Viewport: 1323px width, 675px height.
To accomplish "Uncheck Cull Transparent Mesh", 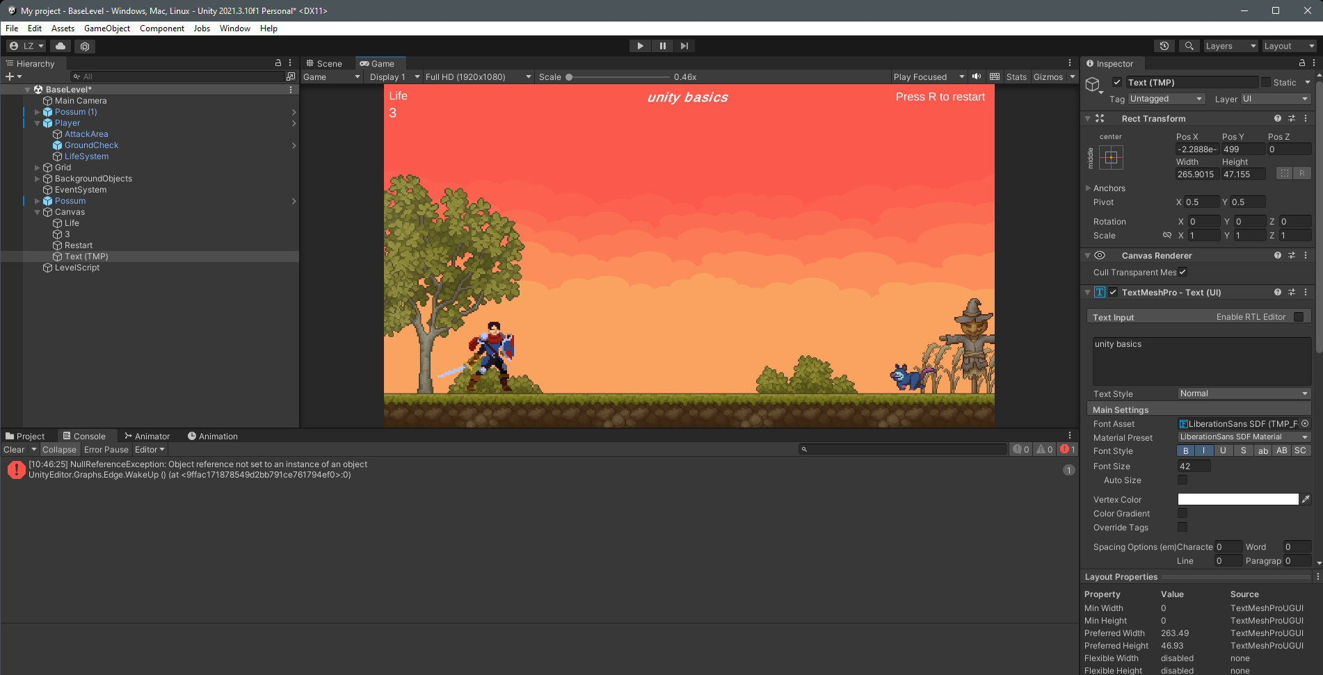I will click(1182, 272).
